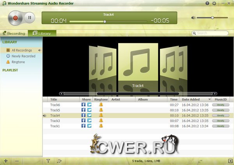Select the Track6 title row
This screenshot has height=165, width=234.
pyautogui.click(x=55, y=105)
